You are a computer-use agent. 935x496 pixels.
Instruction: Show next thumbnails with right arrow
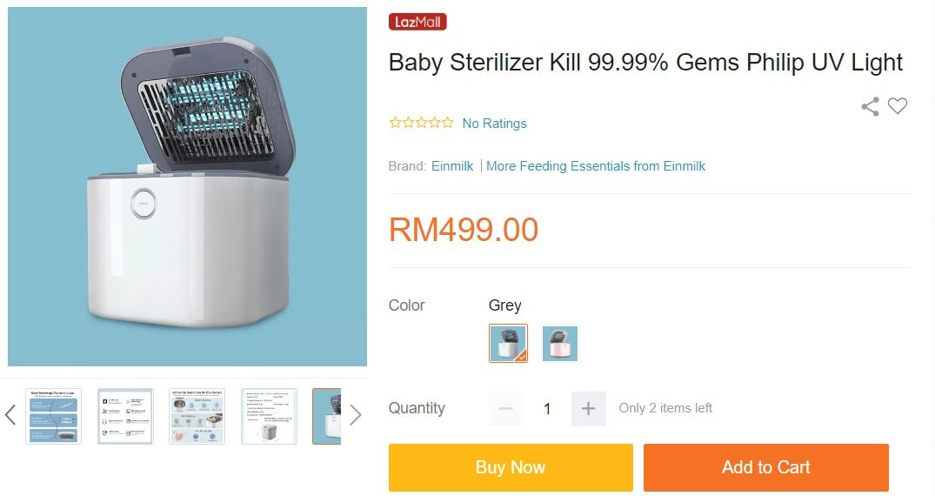(355, 415)
